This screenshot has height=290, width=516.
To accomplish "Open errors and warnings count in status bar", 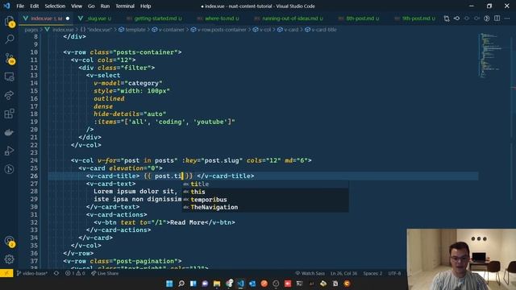I will (75, 273).
